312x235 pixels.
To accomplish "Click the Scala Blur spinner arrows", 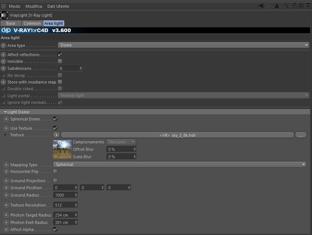I will click(135, 157).
